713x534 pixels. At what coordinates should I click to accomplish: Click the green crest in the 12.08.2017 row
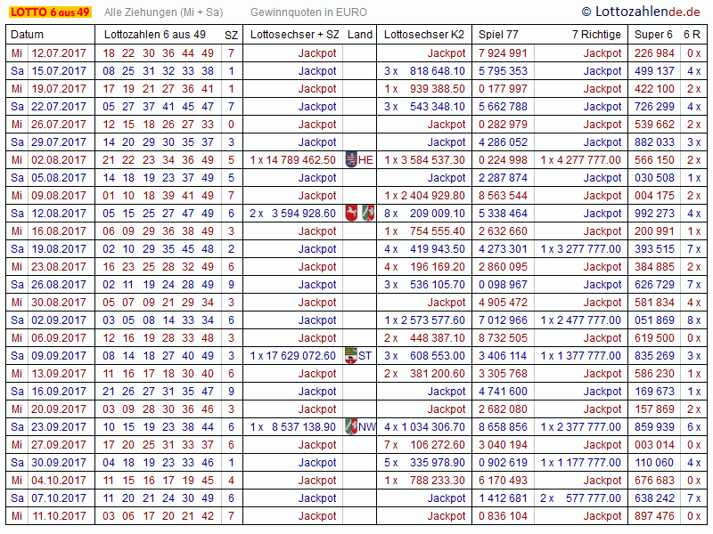point(367,214)
